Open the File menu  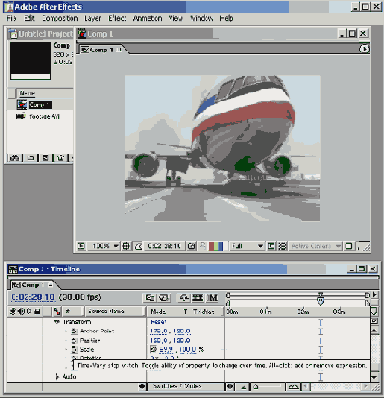coord(11,19)
